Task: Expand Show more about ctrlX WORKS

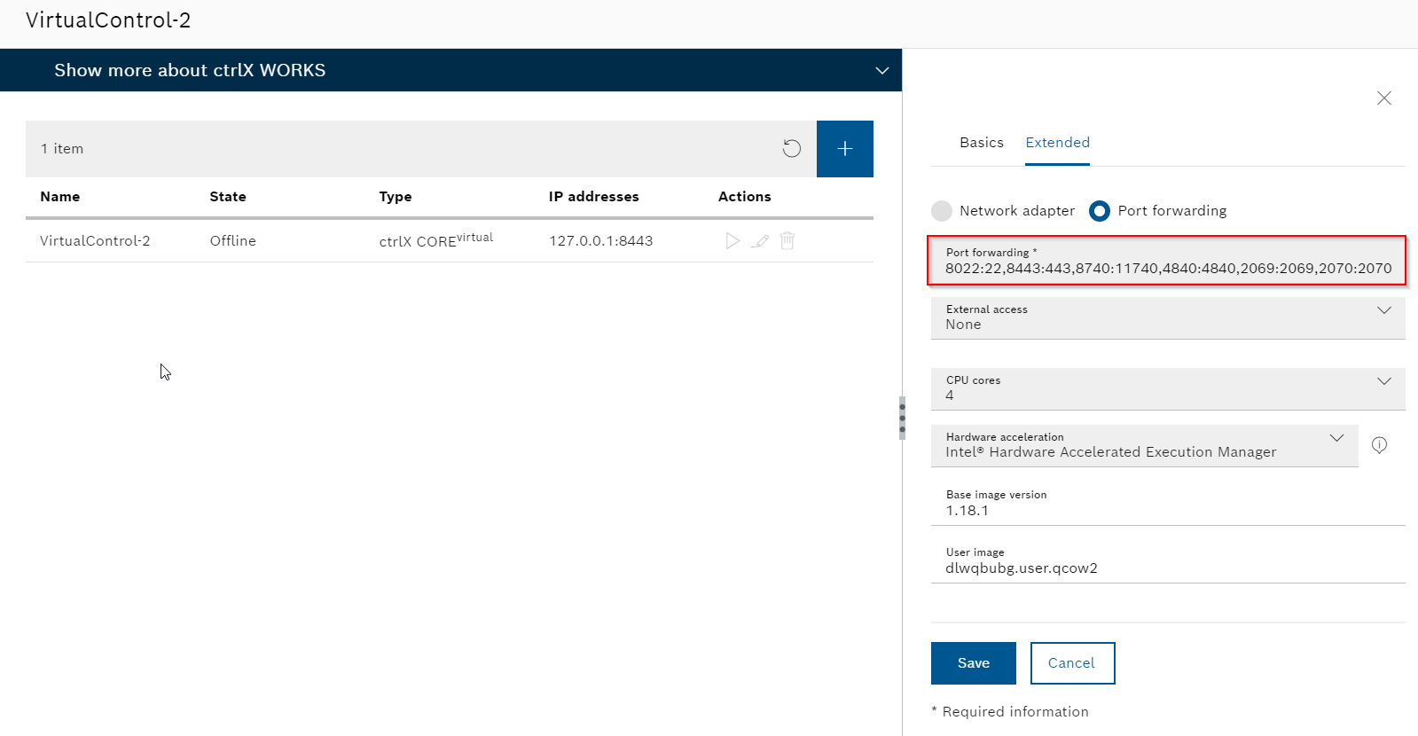Action: pos(450,70)
